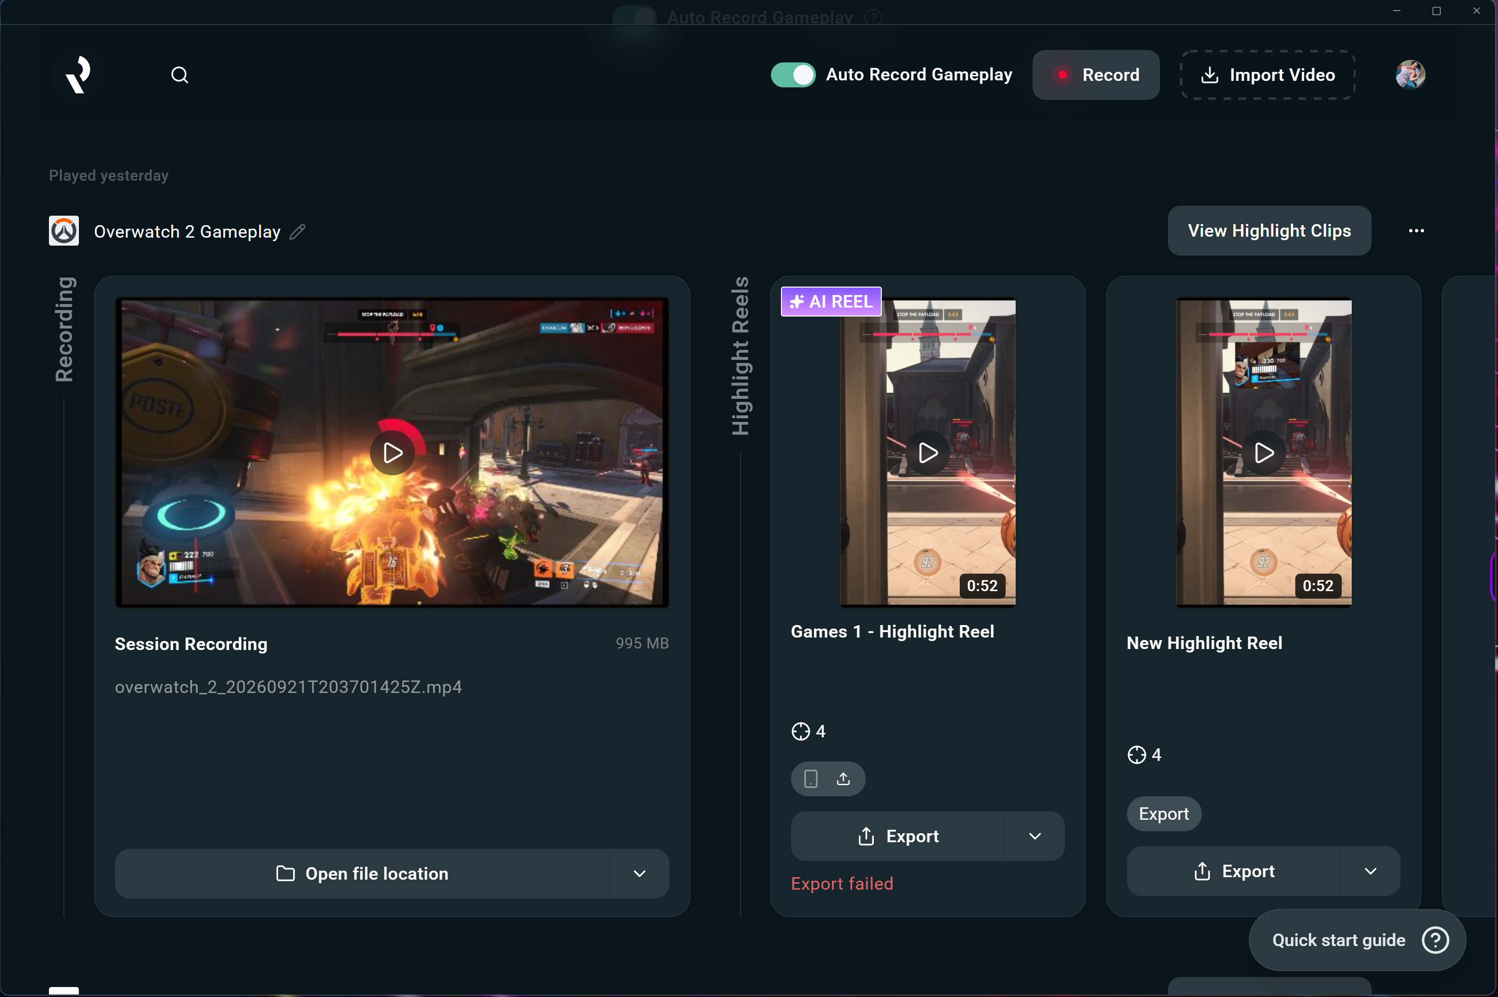This screenshot has width=1498, height=997.
Task: Expand export options for New Highlight Reel
Action: [1370, 871]
